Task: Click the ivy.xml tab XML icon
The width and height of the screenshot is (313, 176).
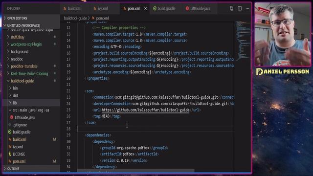Action: (x=95, y=9)
